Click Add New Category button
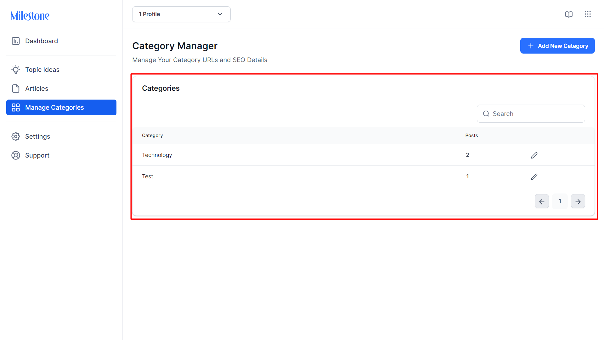The width and height of the screenshot is (604, 340). [x=557, y=46]
